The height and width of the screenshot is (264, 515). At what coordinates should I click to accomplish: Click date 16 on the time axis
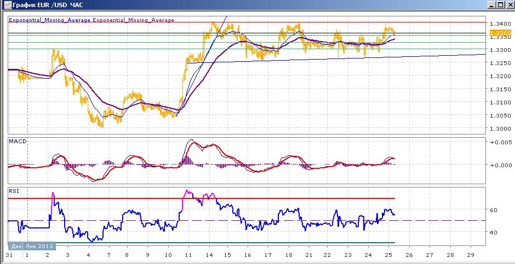[249, 255]
